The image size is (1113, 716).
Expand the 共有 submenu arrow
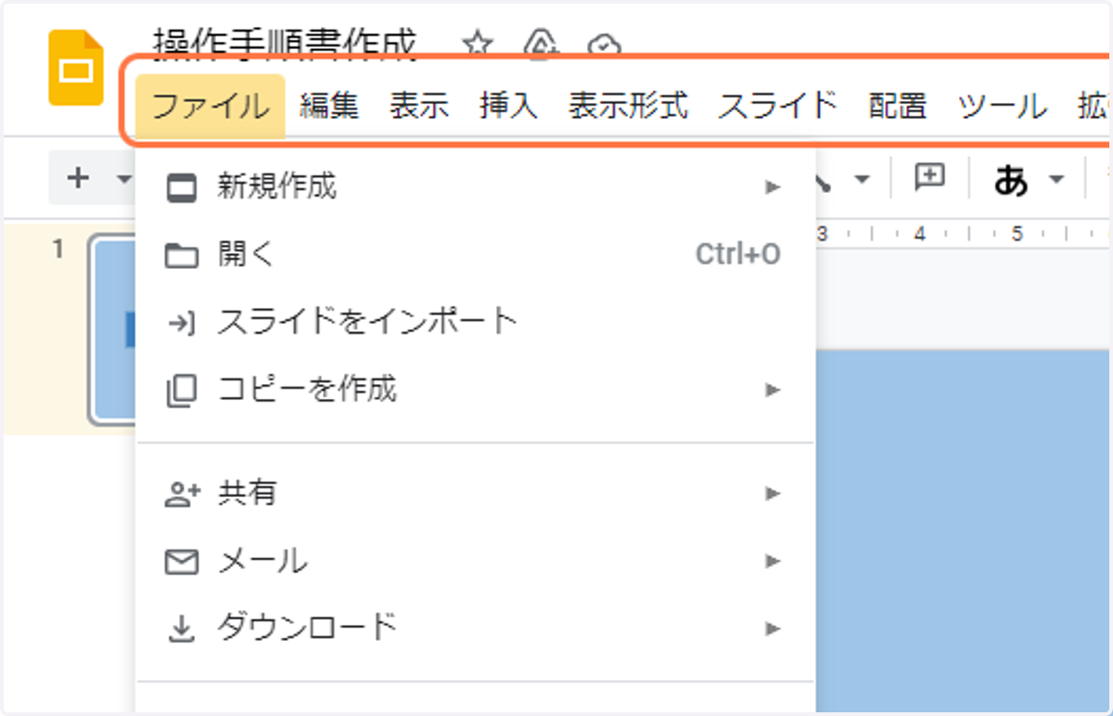point(773,493)
